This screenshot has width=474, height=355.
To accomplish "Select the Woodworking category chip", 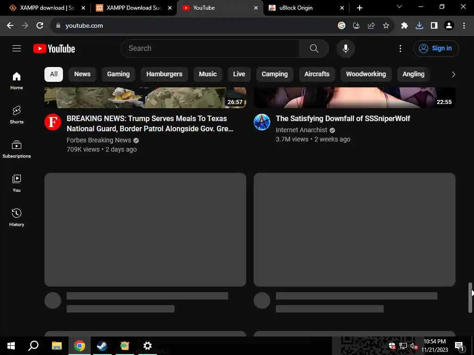I will 366,74.
